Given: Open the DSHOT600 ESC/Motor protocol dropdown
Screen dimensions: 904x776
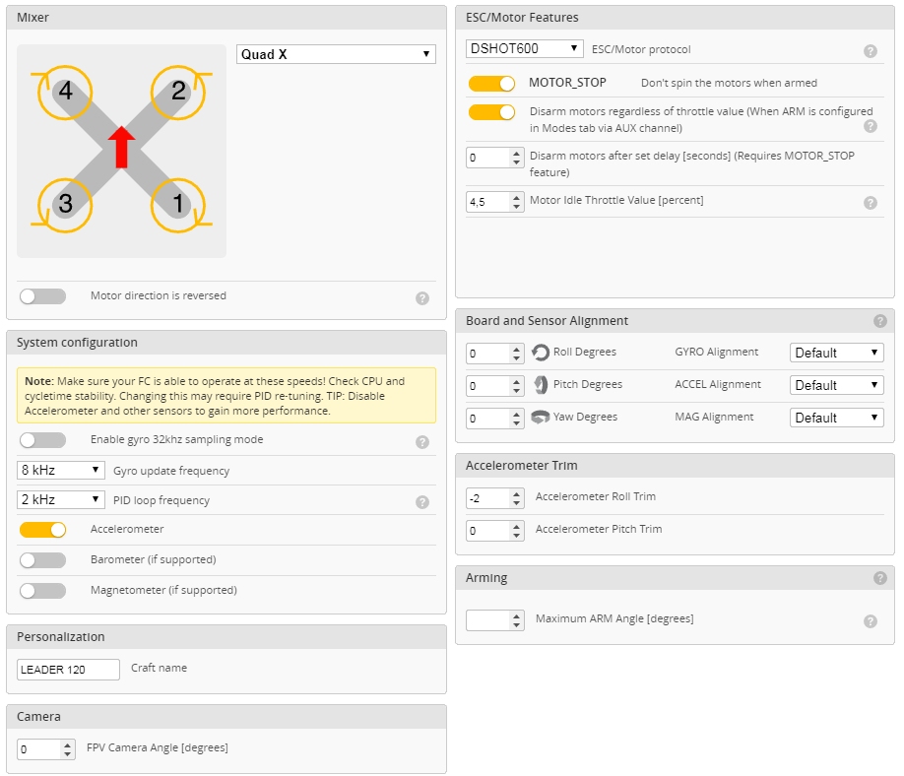Looking at the screenshot, I should [x=525, y=48].
